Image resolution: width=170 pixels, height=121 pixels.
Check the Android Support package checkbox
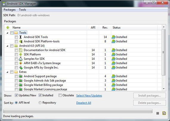(16, 76)
